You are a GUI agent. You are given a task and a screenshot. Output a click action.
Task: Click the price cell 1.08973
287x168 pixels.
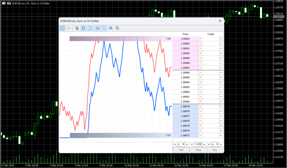tap(185, 135)
